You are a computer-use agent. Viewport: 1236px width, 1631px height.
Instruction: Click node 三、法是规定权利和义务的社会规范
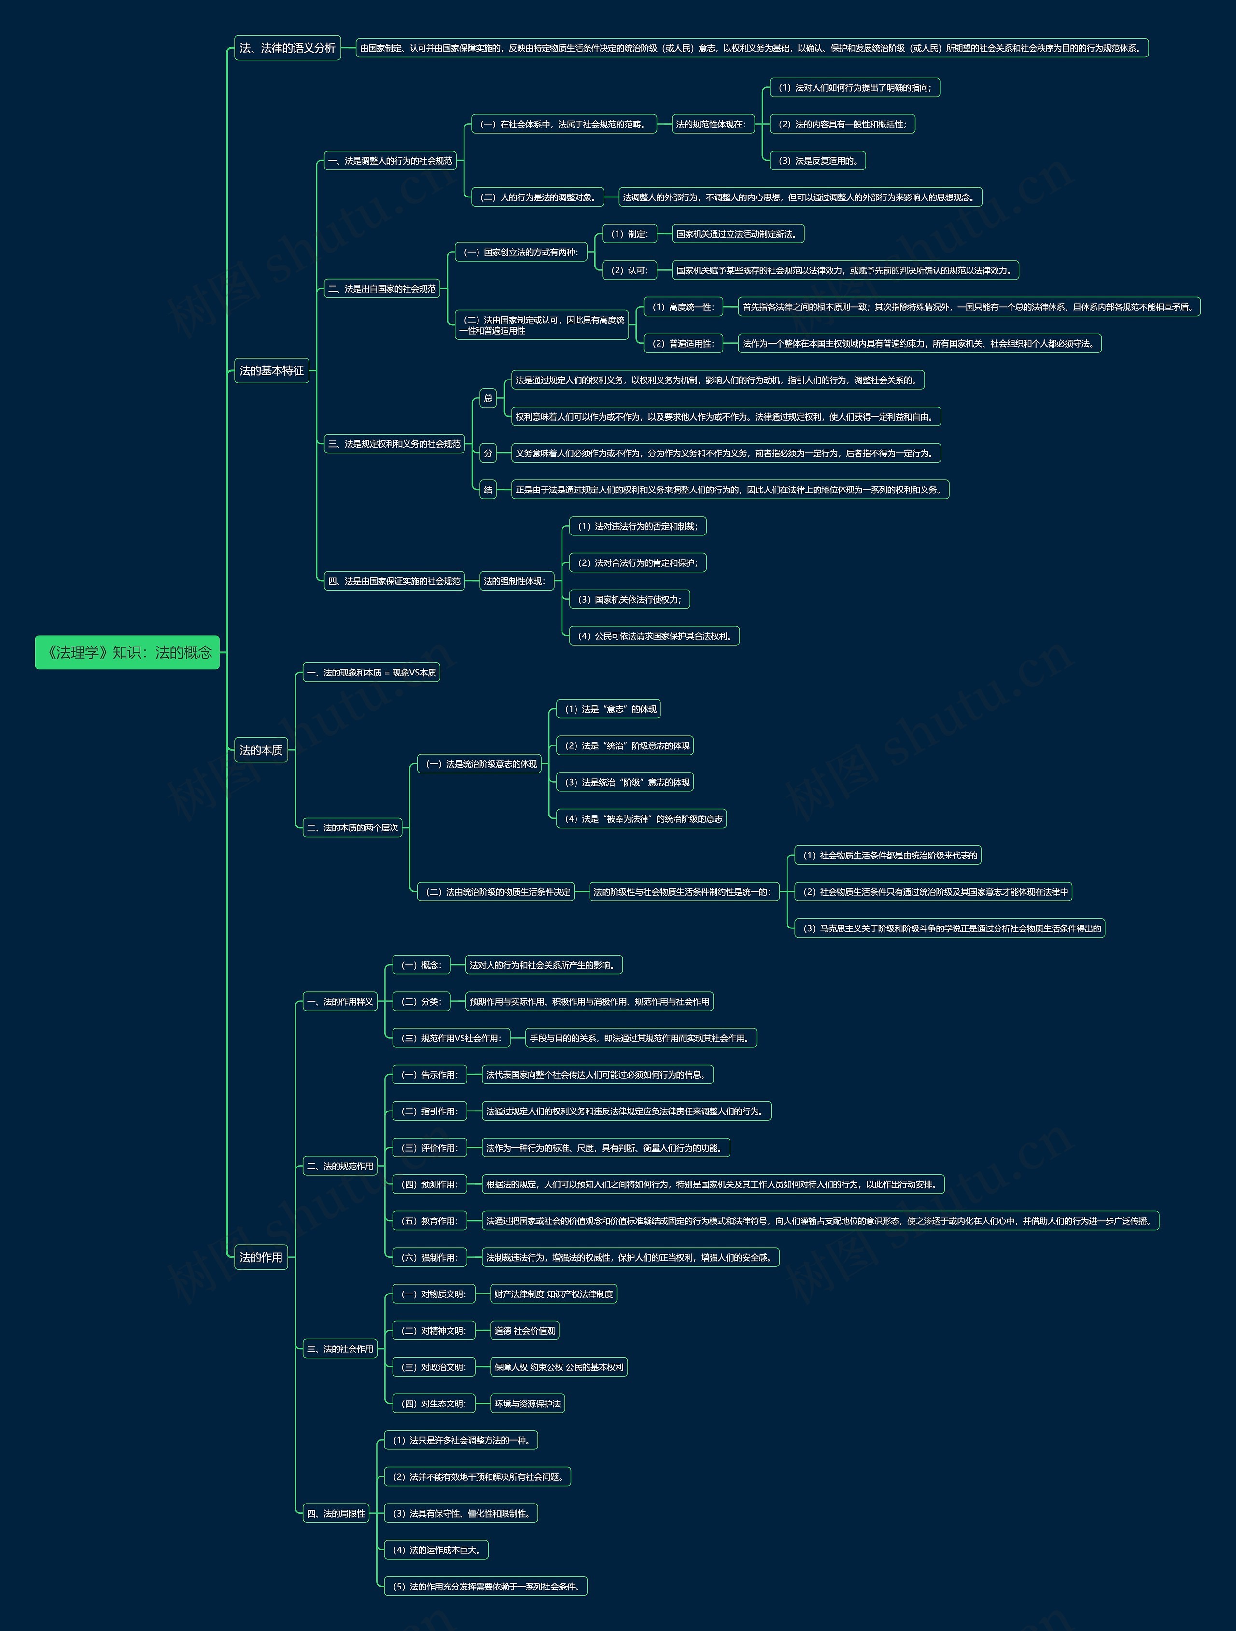point(394,444)
